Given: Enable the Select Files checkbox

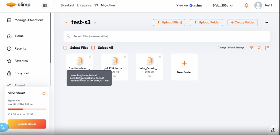Looking at the screenshot, I should tap(65, 48).
